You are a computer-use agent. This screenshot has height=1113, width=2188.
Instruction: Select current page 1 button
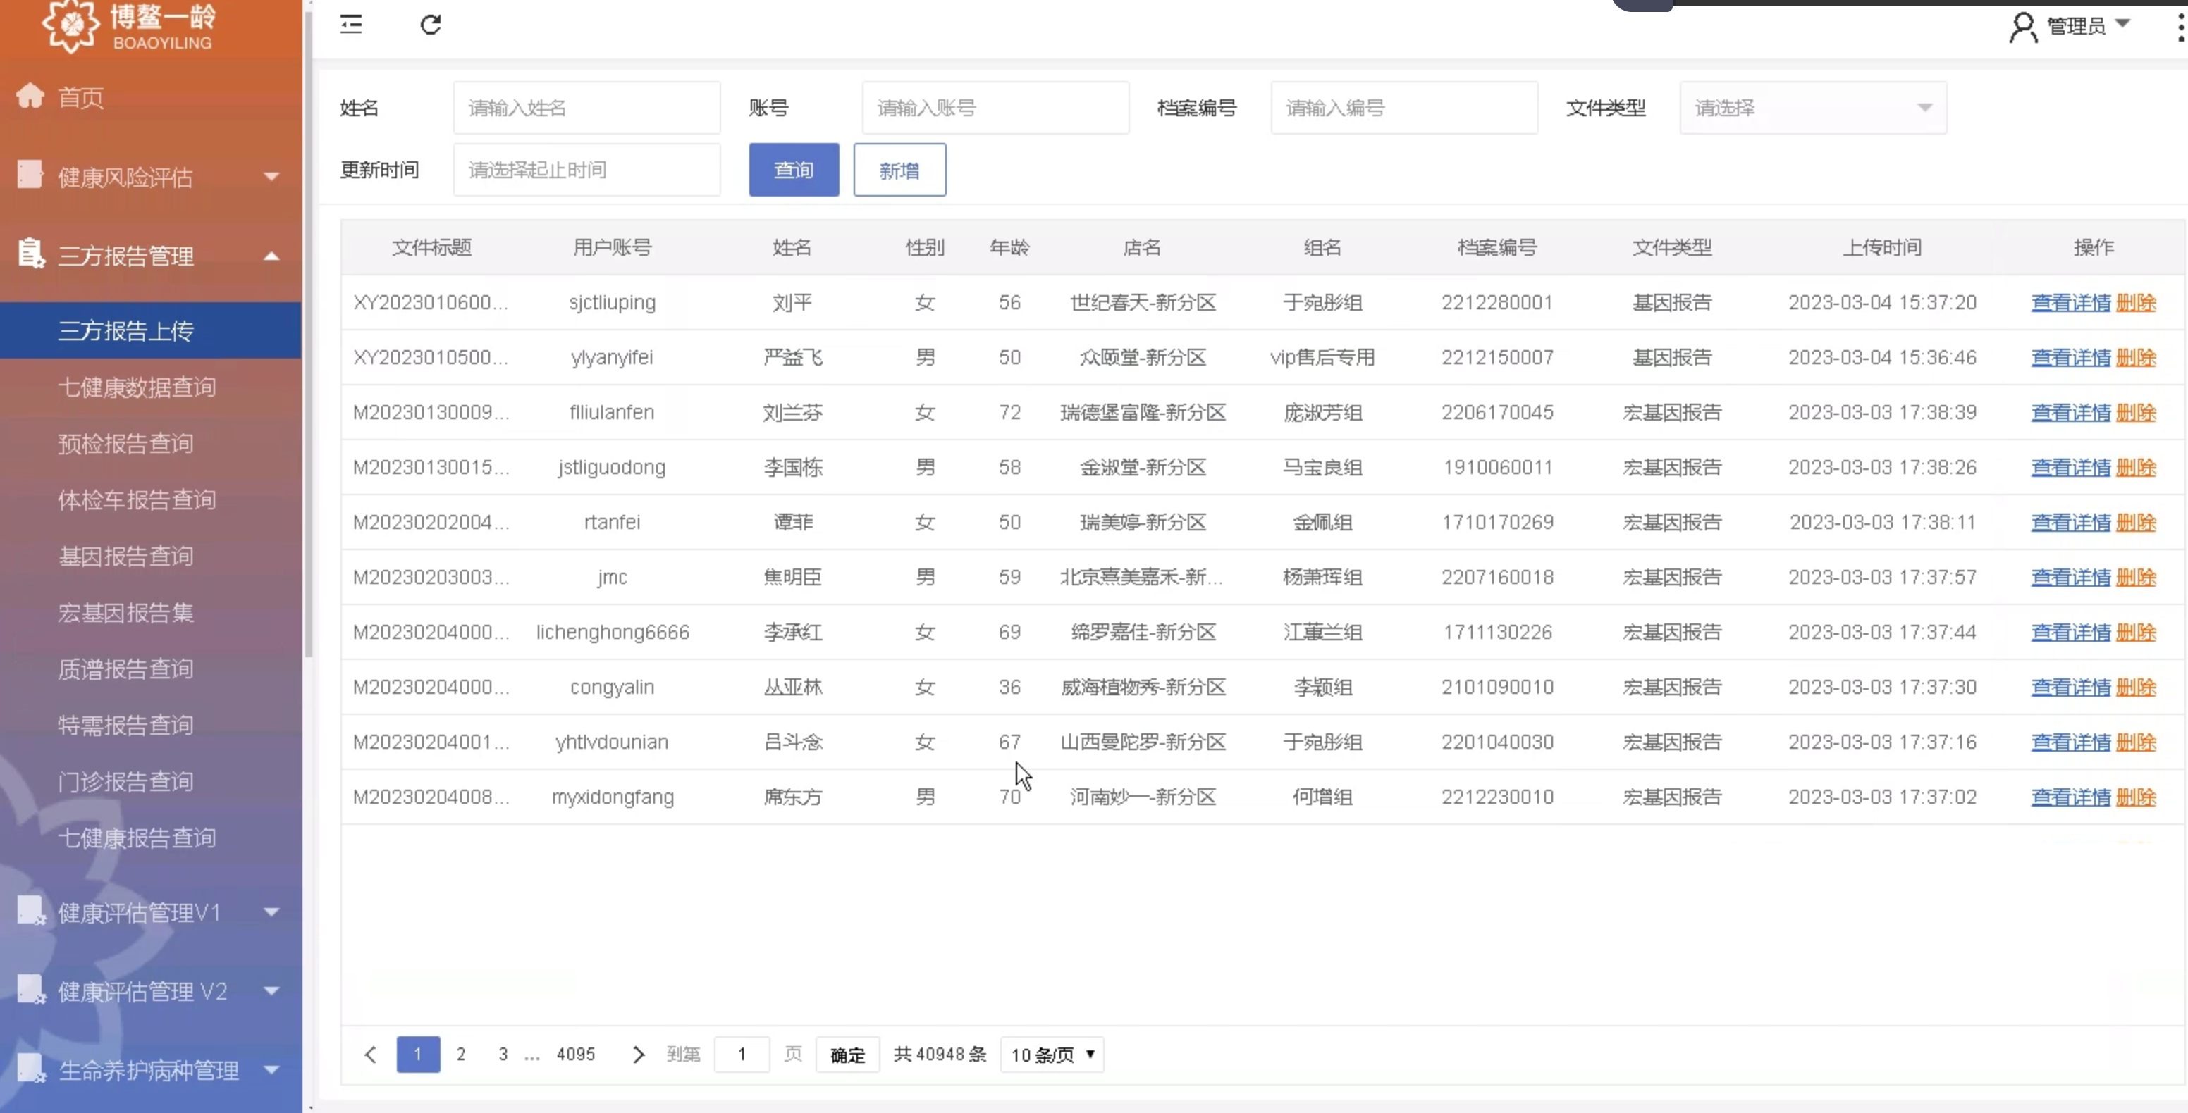pos(418,1055)
